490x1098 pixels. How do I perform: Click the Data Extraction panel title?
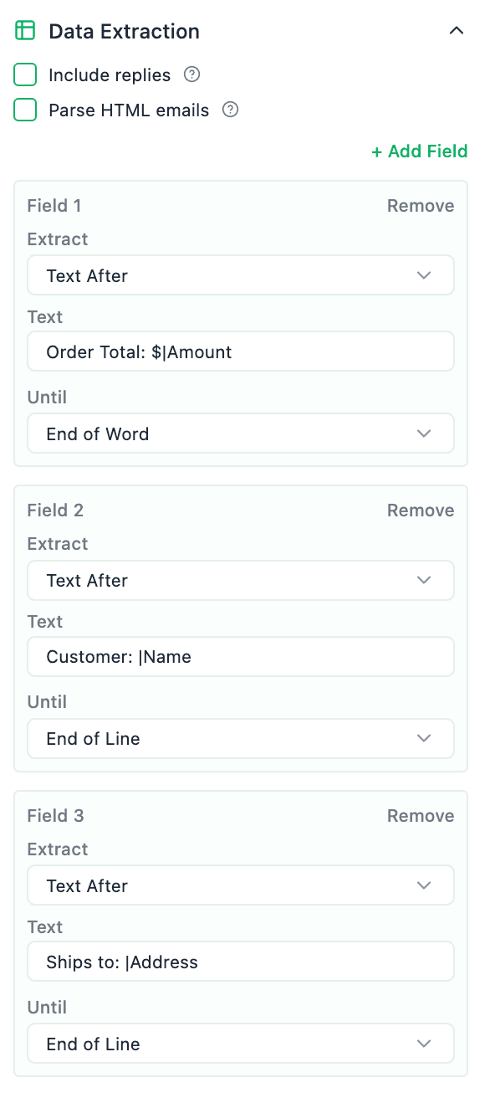[123, 31]
